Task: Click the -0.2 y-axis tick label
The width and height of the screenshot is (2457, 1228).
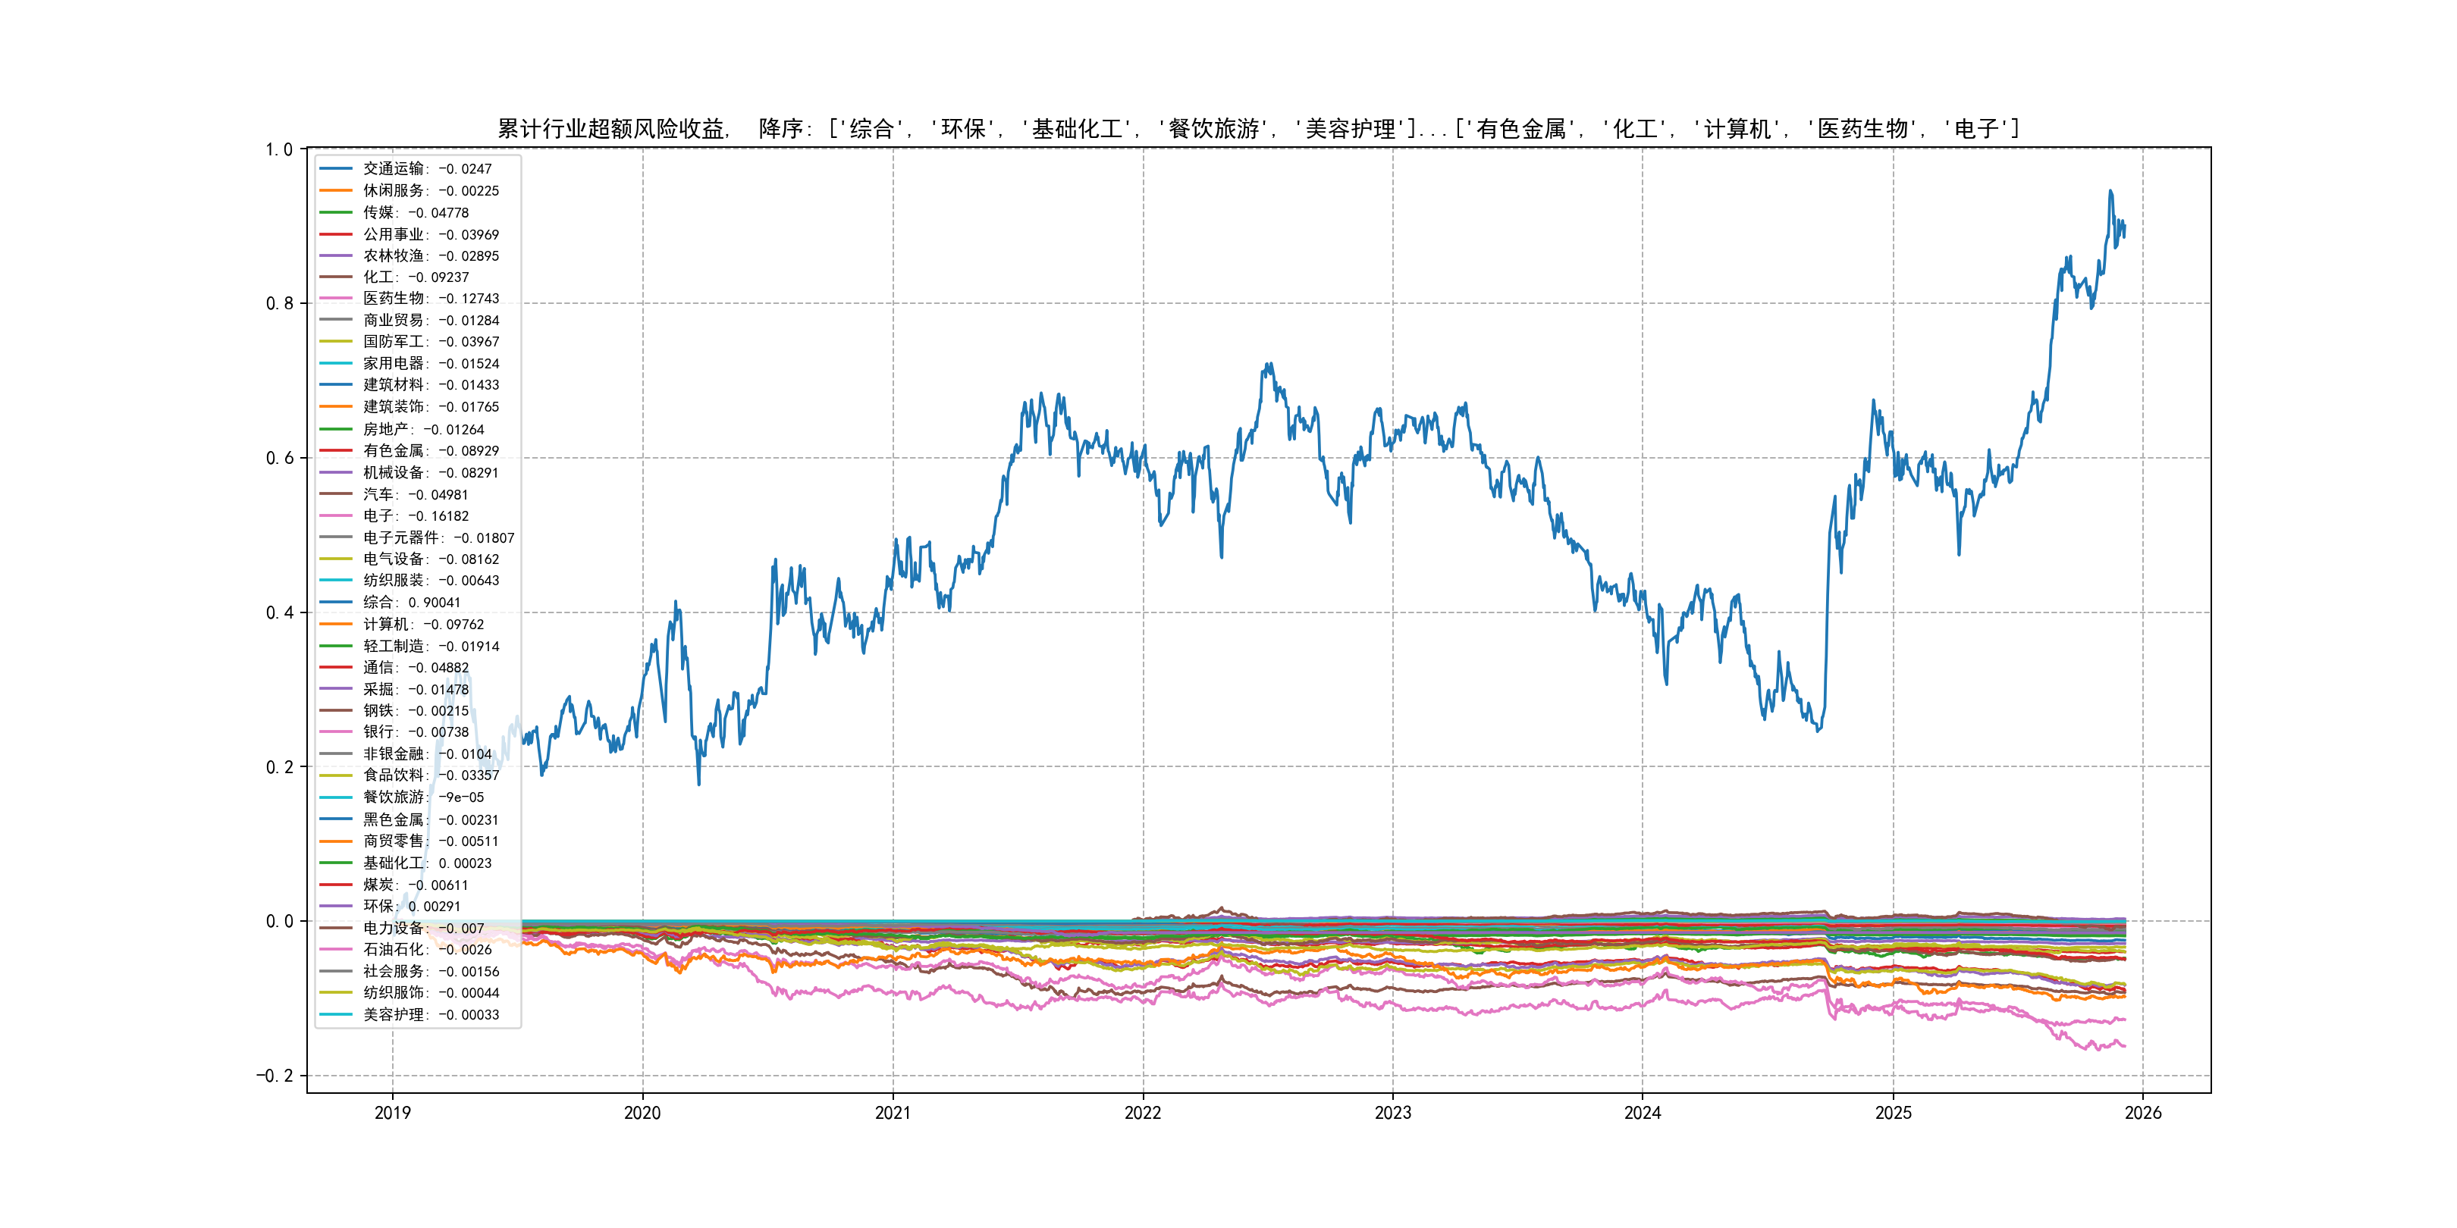Action: (275, 1076)
